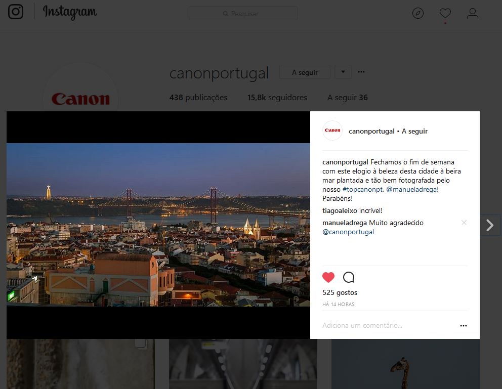Open canonportugal username in the caption
This screenshot has width=502, height=389.
pos(345,162)
